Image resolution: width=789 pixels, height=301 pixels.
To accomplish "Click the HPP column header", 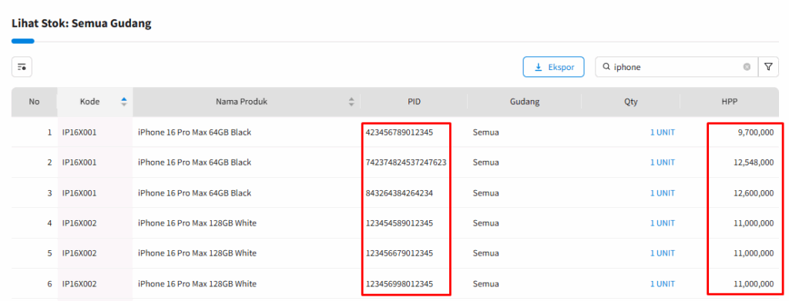I will click(729, 102).
